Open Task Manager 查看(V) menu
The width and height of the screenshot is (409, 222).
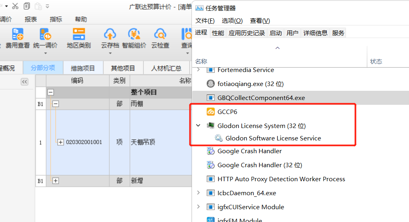point(260,20)
